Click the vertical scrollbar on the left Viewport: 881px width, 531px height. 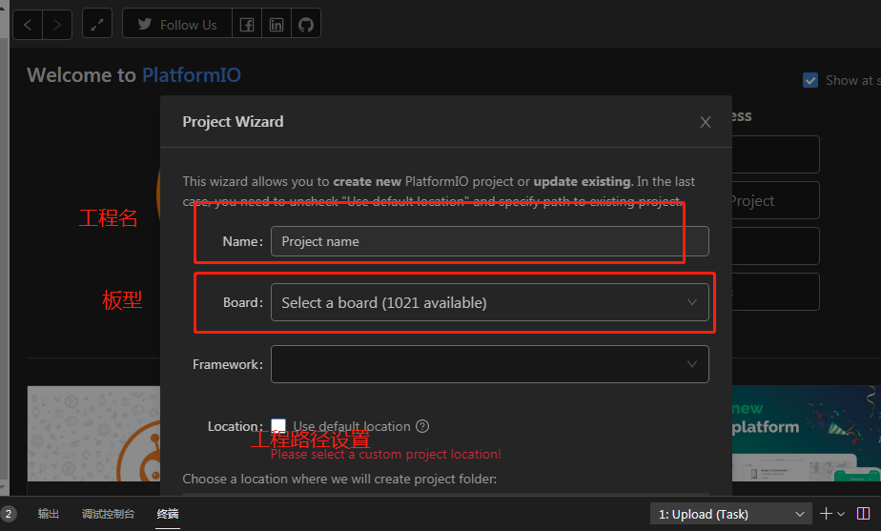pyautogui.click(x=5, y=258)
